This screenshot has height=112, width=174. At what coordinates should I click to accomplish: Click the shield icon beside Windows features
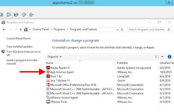click(3, 52)
